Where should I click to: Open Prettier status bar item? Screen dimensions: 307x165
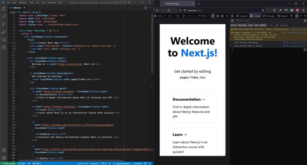coord(137,163)
